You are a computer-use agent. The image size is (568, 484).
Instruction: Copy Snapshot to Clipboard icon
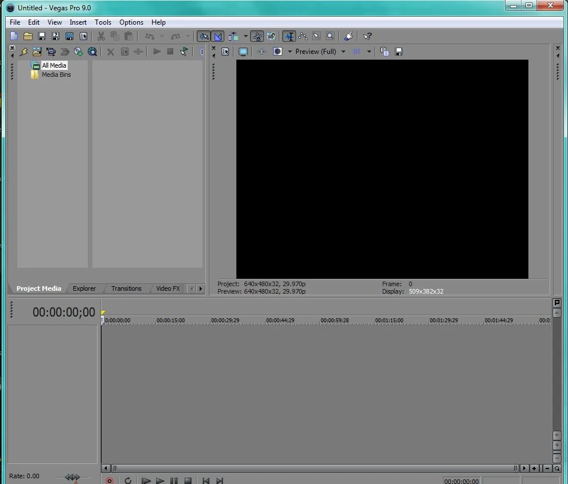(384, 52)
